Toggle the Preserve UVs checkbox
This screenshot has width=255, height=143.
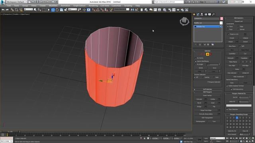[x=228, y=34]
